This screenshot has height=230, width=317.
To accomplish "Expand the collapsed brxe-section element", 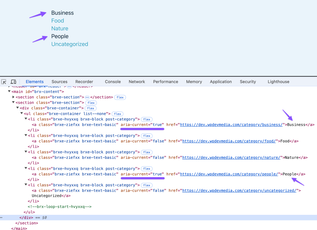I will tap(14, 97).
